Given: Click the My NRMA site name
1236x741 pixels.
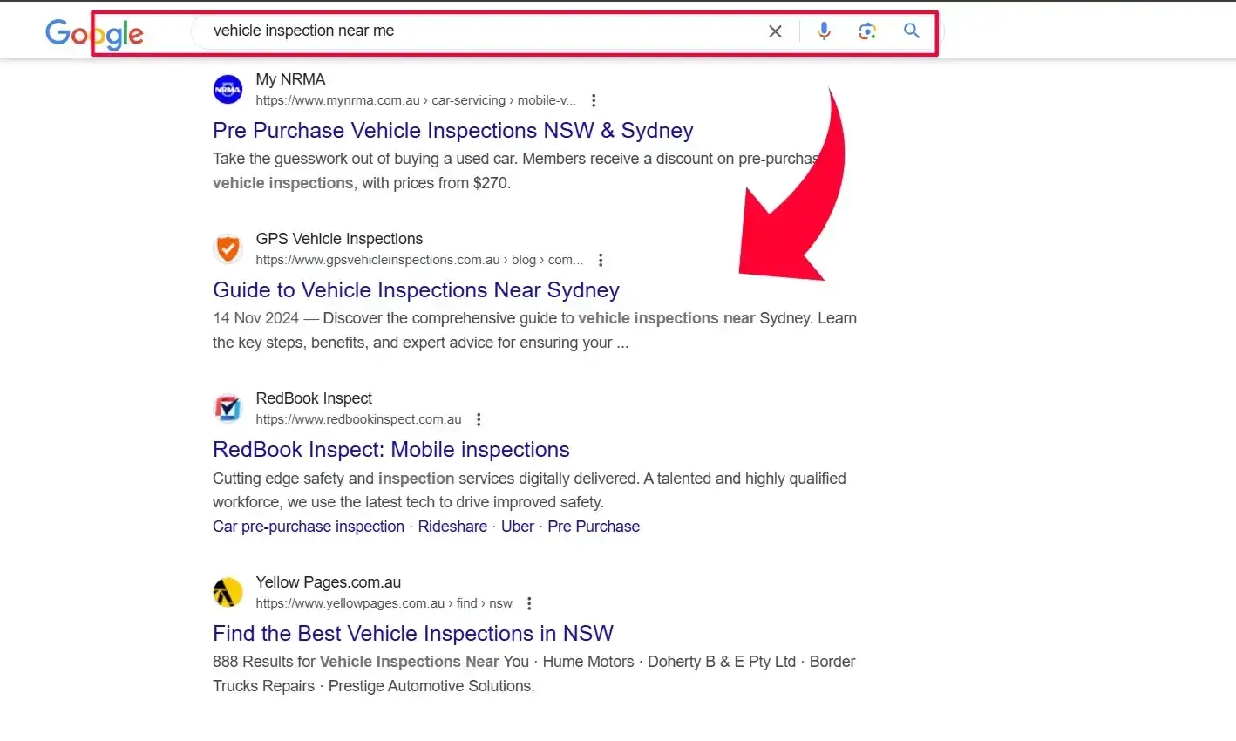Looking at the screenshot, I should tap(290, 79).
